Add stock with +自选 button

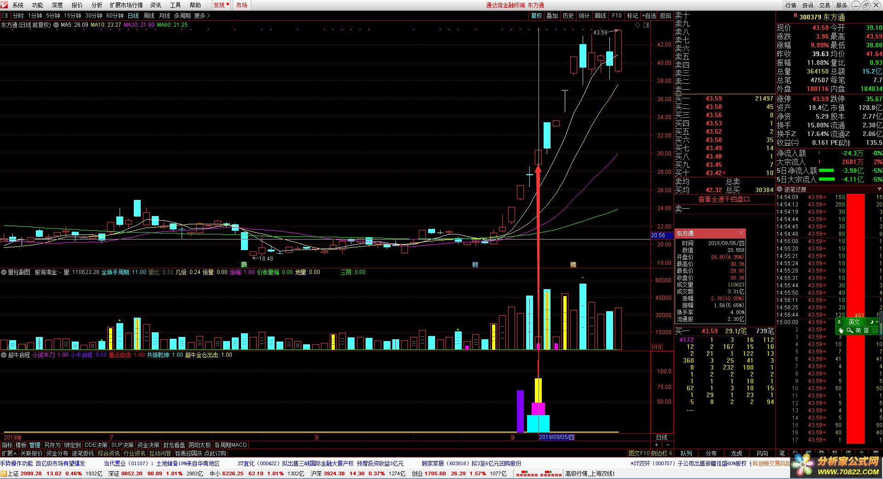649,16
